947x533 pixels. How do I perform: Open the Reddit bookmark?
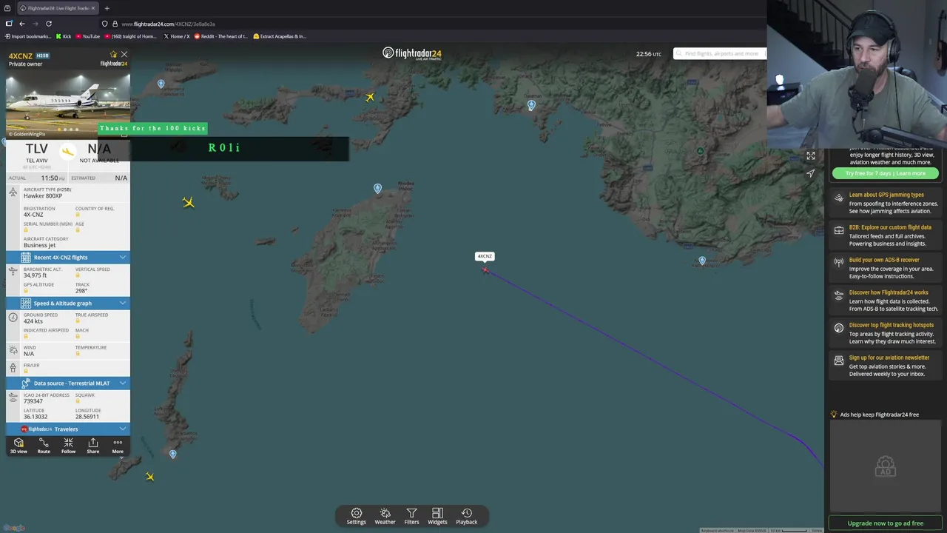[220, 36]
